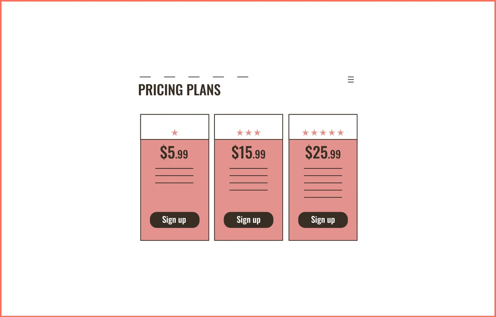
Task: Click the last star of the $15.99 plan
Action: pos(257,132)
